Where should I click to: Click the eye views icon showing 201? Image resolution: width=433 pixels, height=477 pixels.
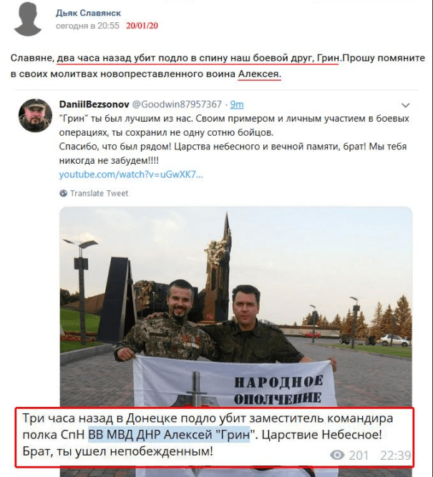pos(337,455)
